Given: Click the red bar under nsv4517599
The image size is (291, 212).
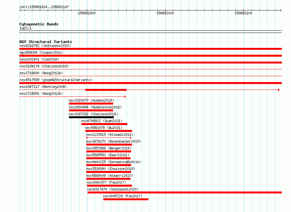Looking at the screenshot, I should pyautogui.click(x=150, y=83).
